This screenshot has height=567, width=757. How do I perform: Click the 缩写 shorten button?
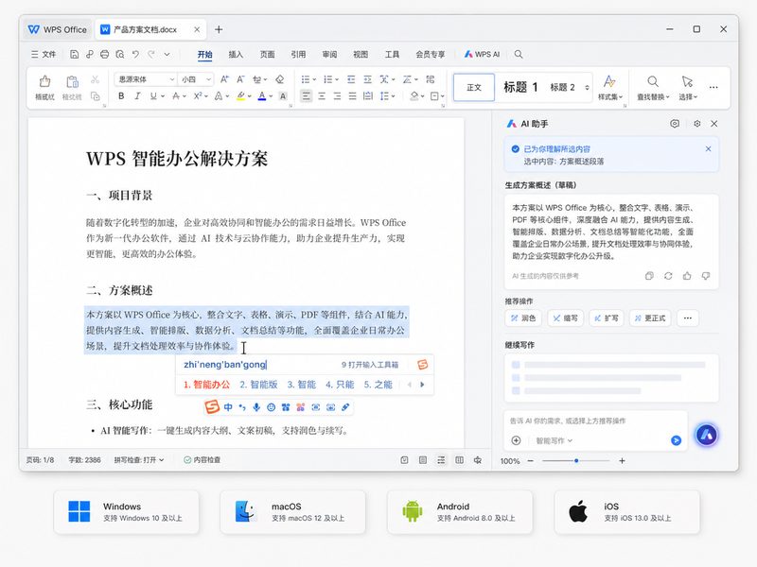pyautogui.click(x=565, y=318)
